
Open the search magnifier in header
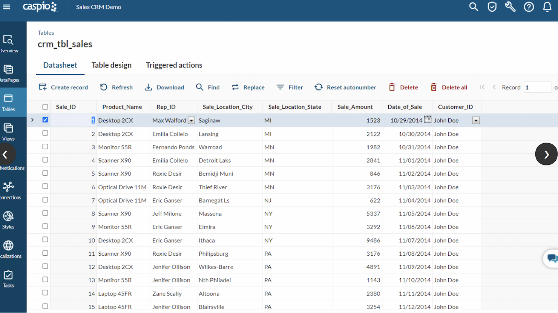coord(474,7)
